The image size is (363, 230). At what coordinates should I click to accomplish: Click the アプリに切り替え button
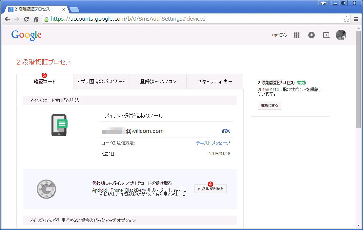[210, 189]
